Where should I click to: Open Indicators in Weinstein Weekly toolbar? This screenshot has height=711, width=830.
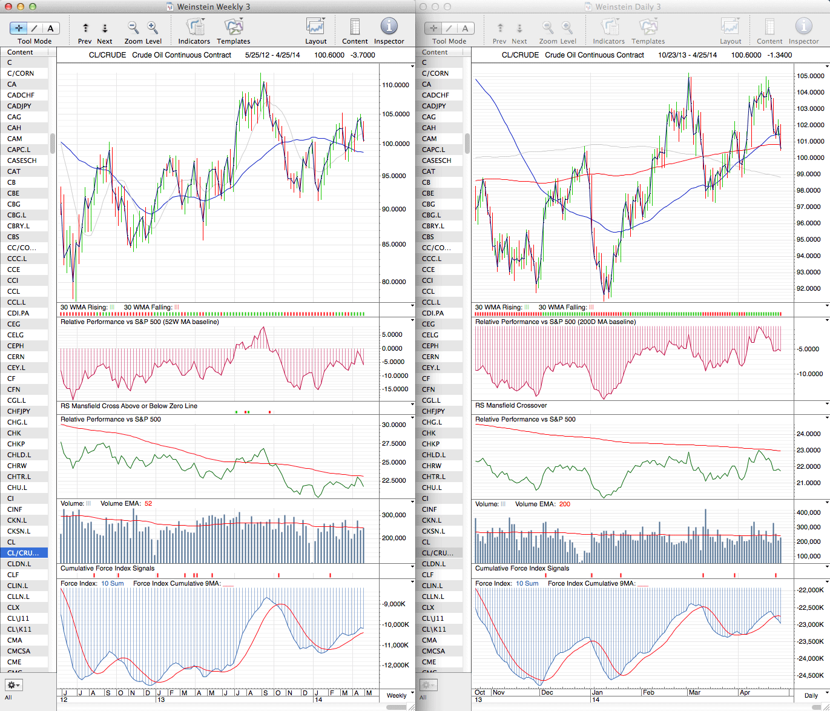(x=194, y=27)
